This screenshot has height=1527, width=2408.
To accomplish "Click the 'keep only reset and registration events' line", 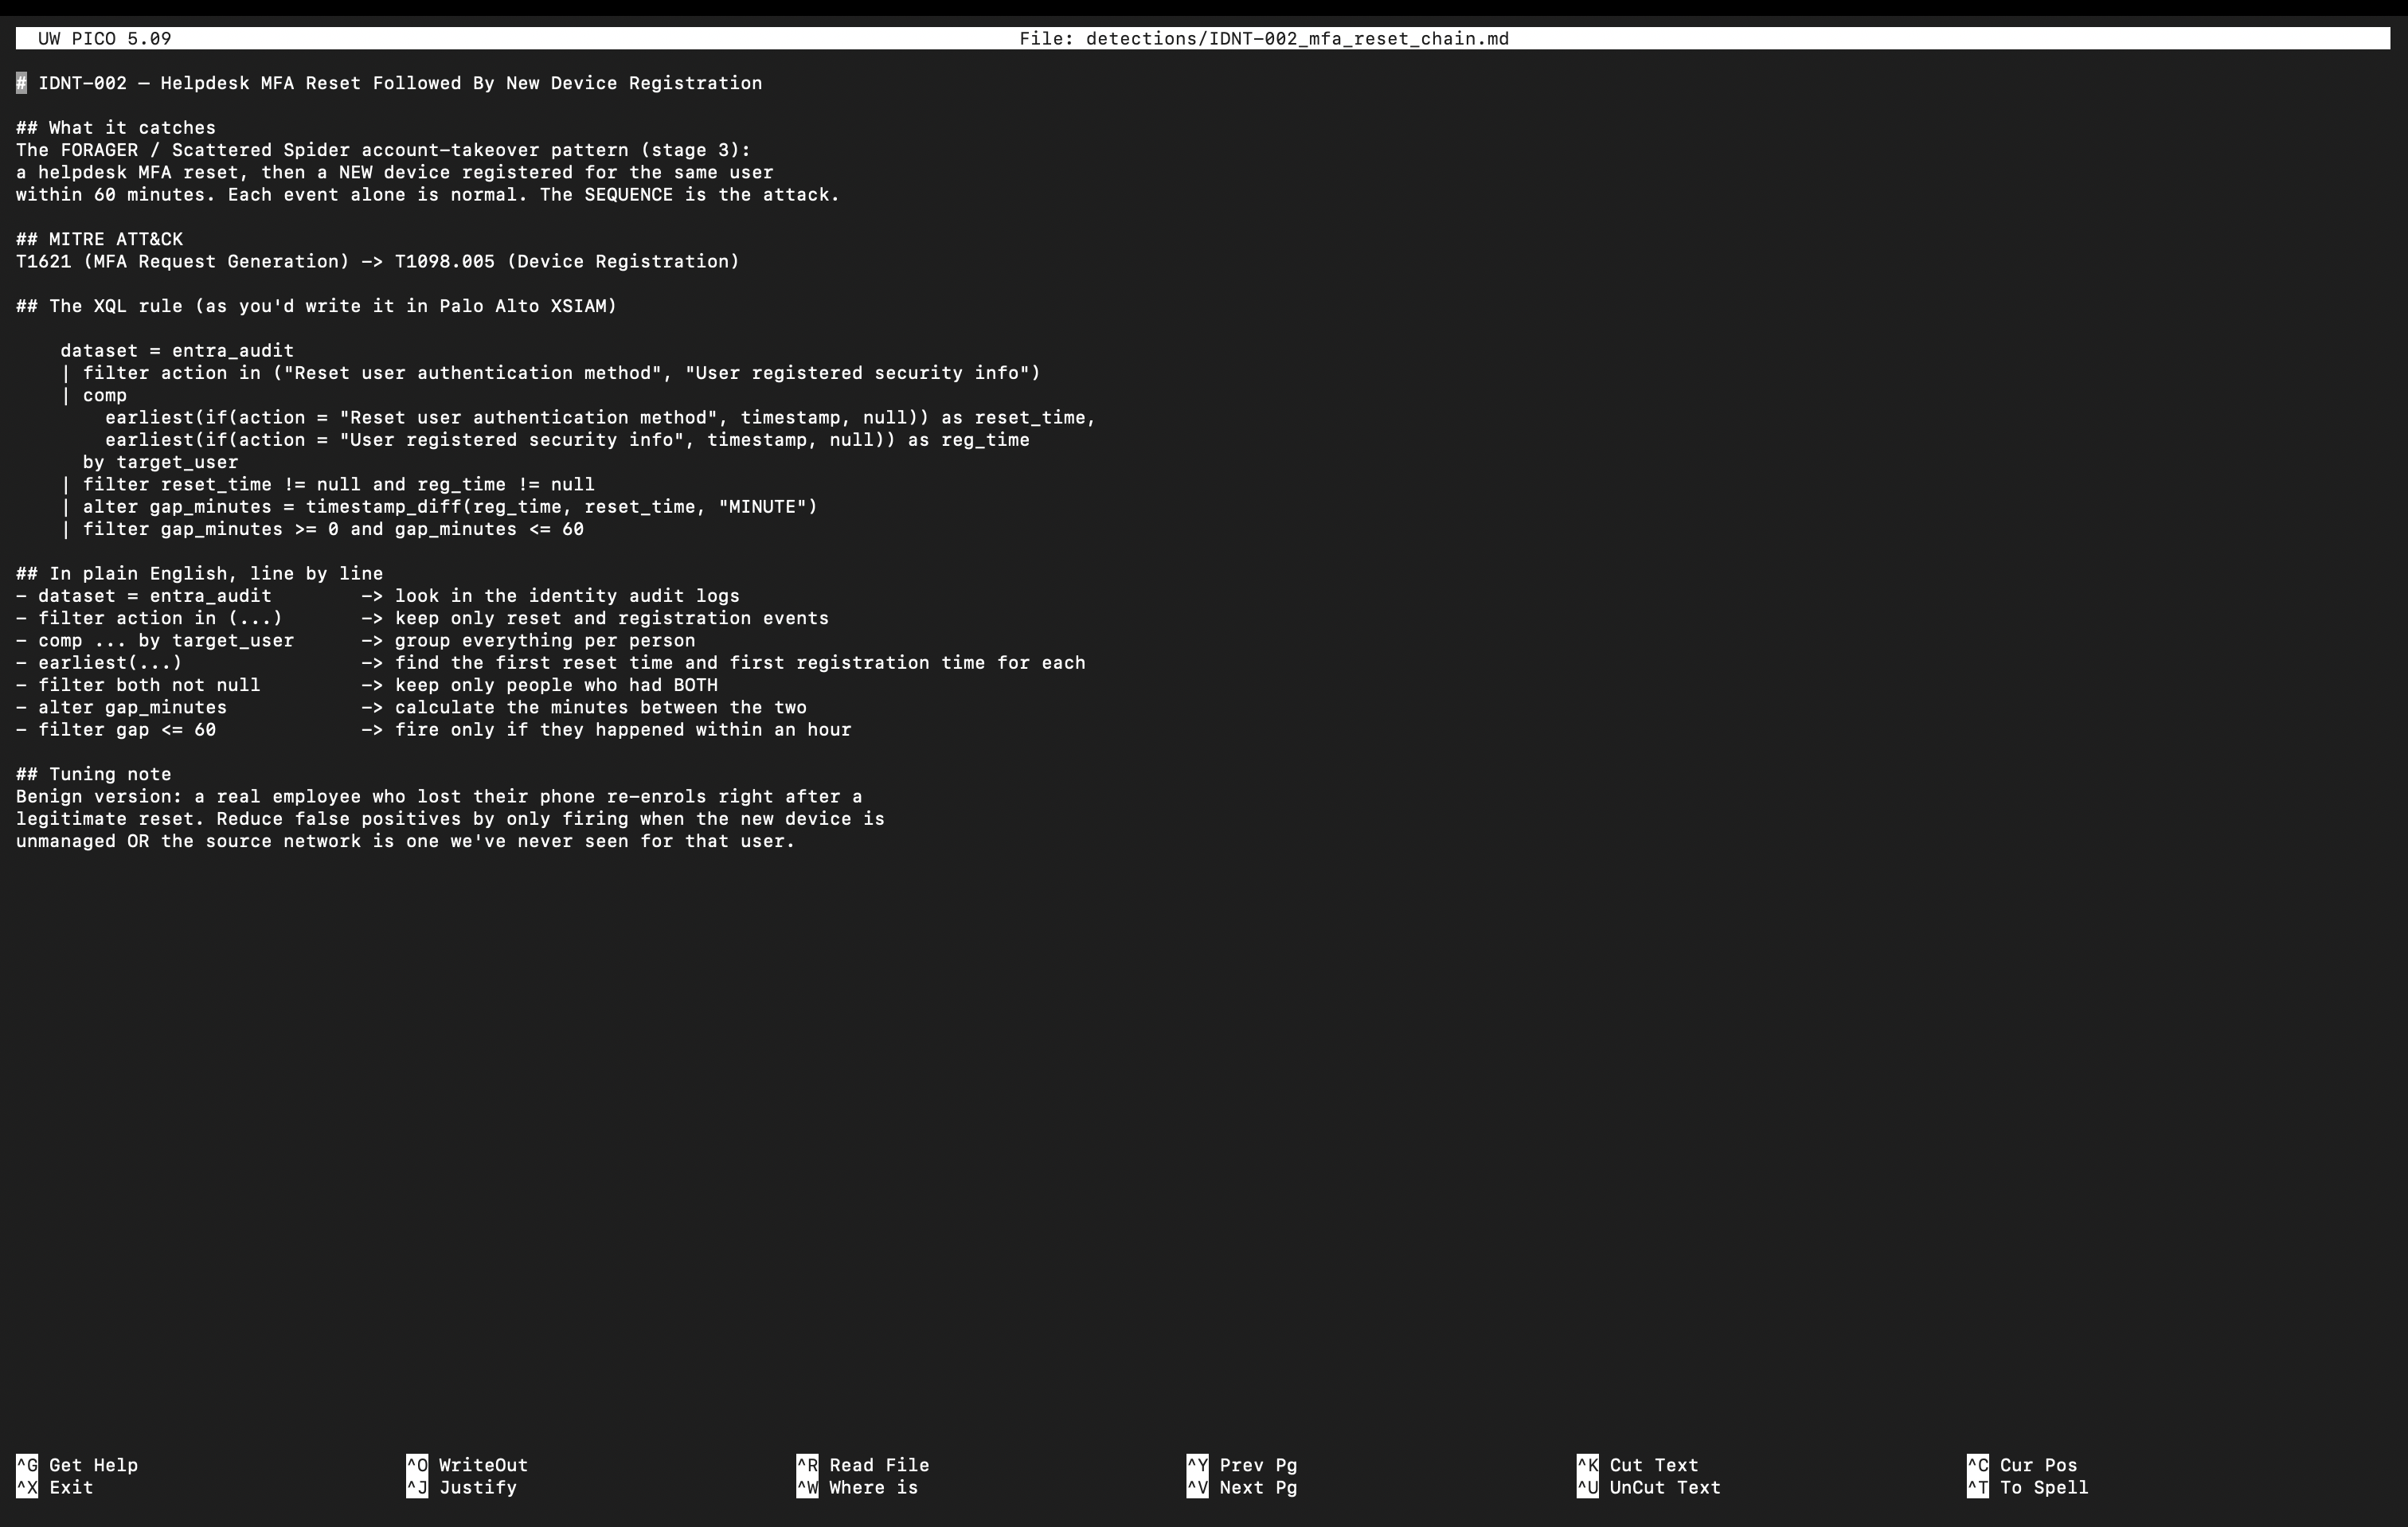I will (423, 618).
